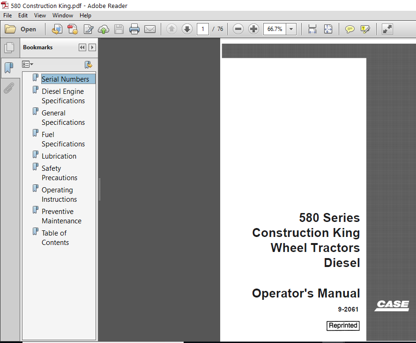Open the General Specifications bookmark

[63, 117]
